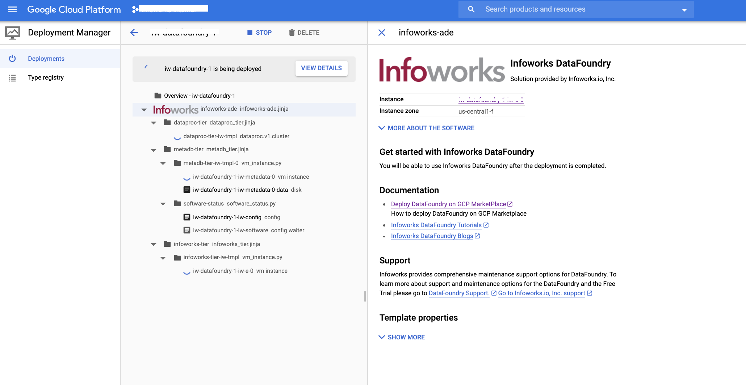Viewport: 746px width, 385px height.
Task: Stop the deployment with STOP button
Action: 259,33
